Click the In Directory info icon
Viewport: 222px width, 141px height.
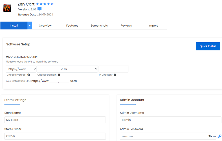[115, 75]
